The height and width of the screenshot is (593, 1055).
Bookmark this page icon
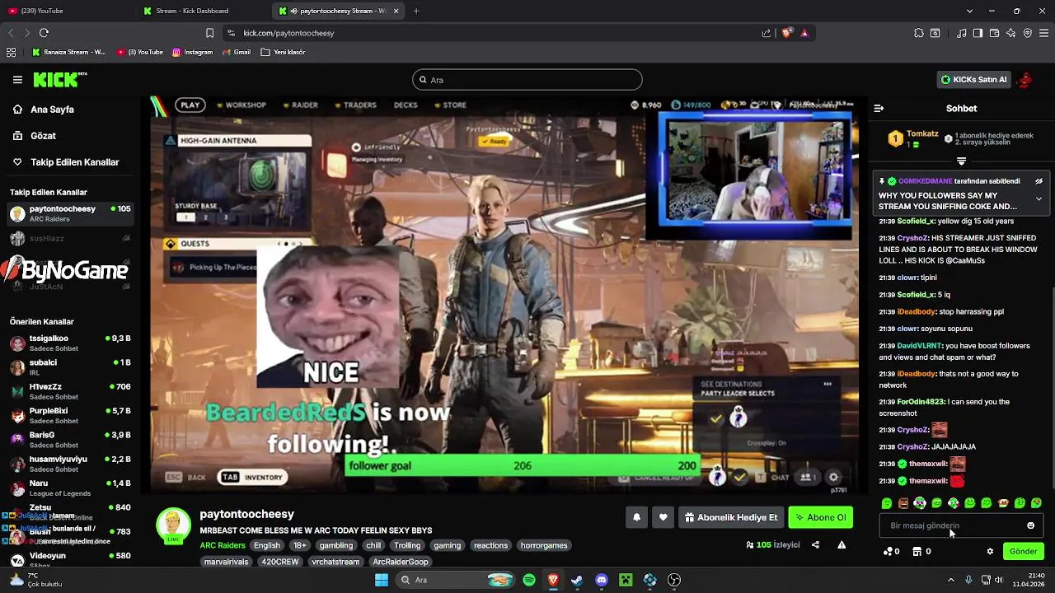[x=209, y=33]
